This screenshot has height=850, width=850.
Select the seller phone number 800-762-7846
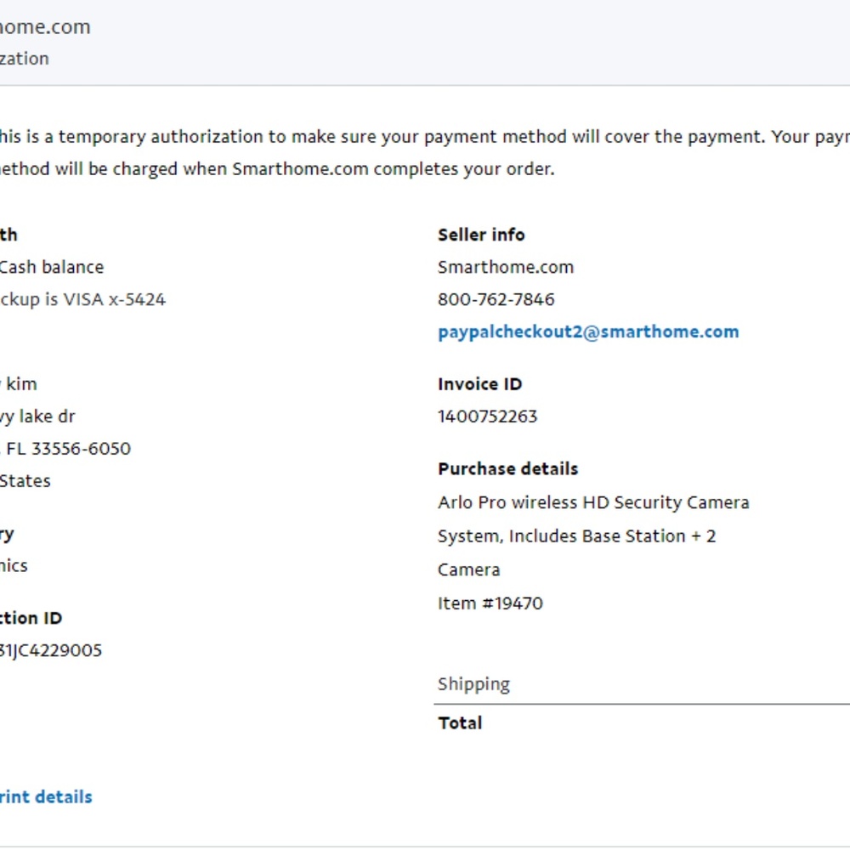coord(496,299)
